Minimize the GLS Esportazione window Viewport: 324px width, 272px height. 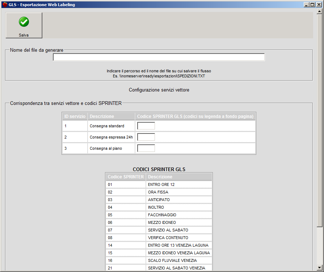pyautogui.click(x=306, y=4)
